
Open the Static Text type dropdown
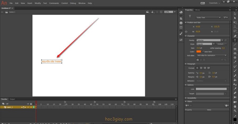tap(208, 17)
